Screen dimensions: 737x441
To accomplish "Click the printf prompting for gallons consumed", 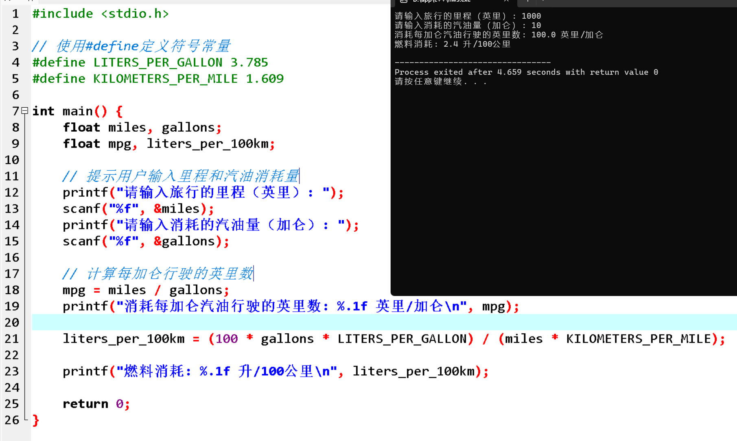I will (x=211, y=225).
